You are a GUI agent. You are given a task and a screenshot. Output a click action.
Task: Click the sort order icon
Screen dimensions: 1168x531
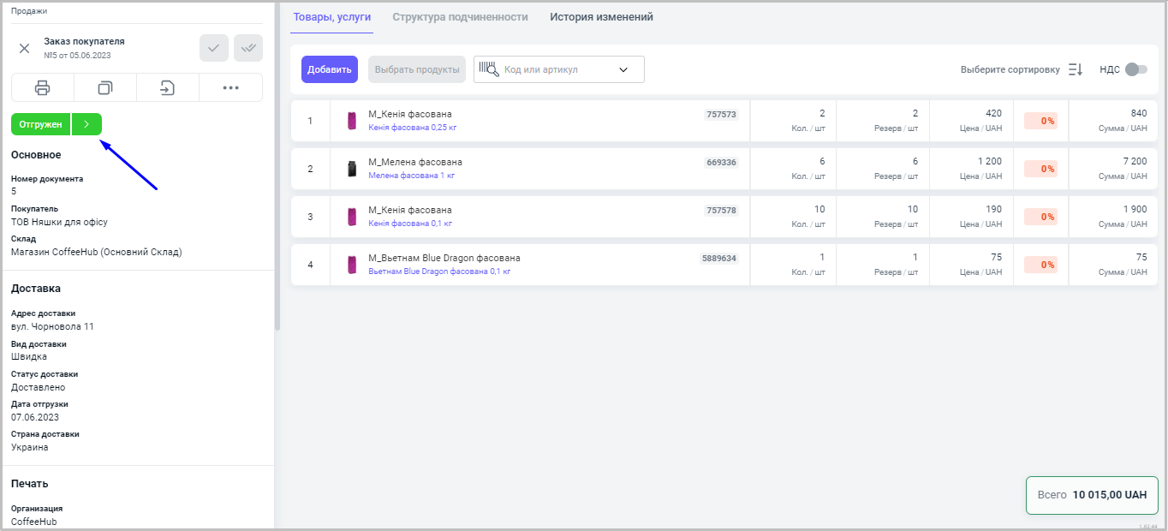[1076, 69]
